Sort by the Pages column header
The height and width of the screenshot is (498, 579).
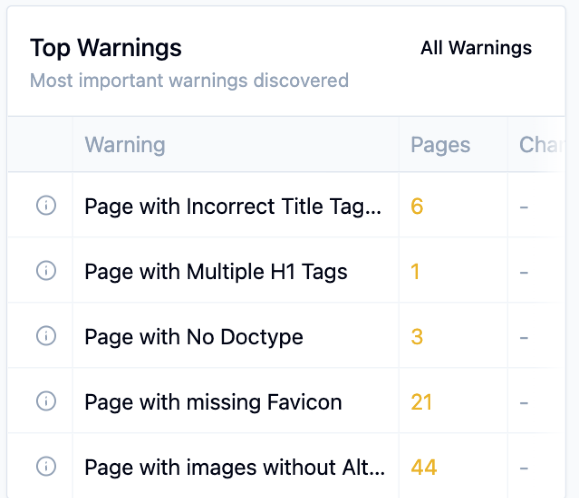click(440, 145)
